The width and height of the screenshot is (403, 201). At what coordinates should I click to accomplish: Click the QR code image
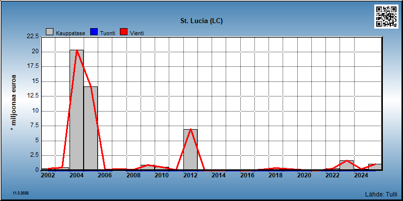coord(386,17)
